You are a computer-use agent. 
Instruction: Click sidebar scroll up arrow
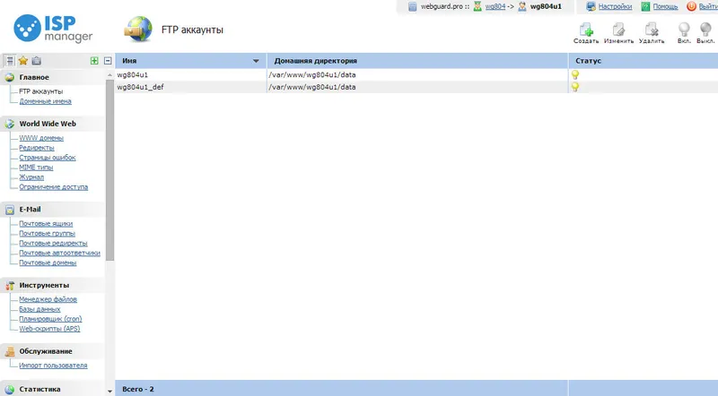tap(109, 75)
